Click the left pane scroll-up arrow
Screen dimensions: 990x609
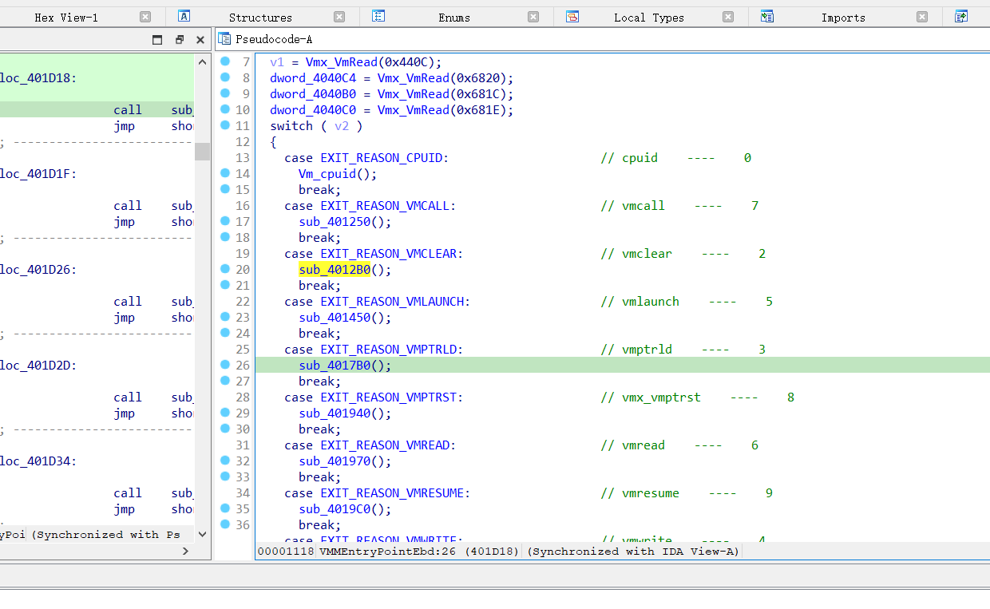(x=202, y=61)
